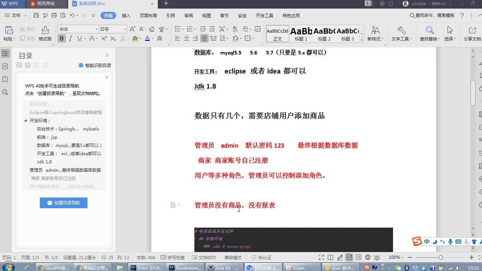The image size is (482, 271).
Task: Open the strikethrough options dropdown arrow
Action: click(x=97, y=38)
